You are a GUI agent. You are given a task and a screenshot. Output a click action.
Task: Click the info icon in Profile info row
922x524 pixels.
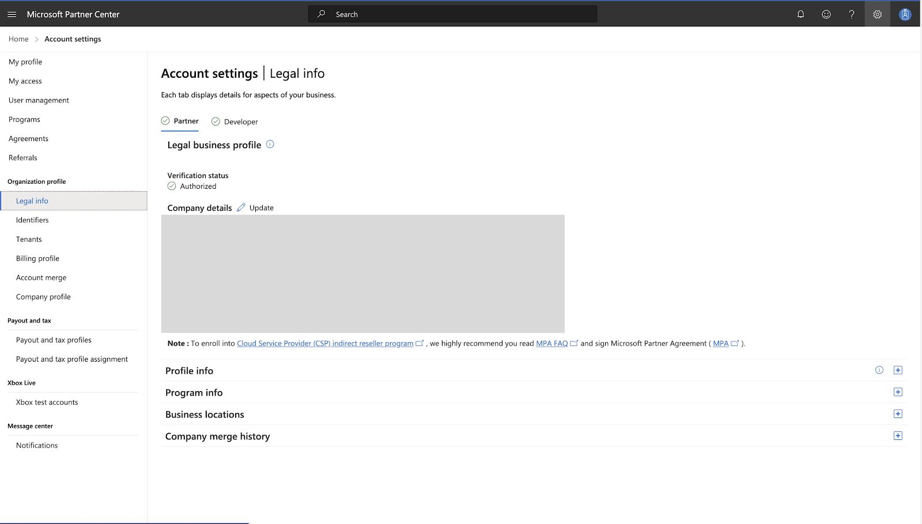click(879, 370)
